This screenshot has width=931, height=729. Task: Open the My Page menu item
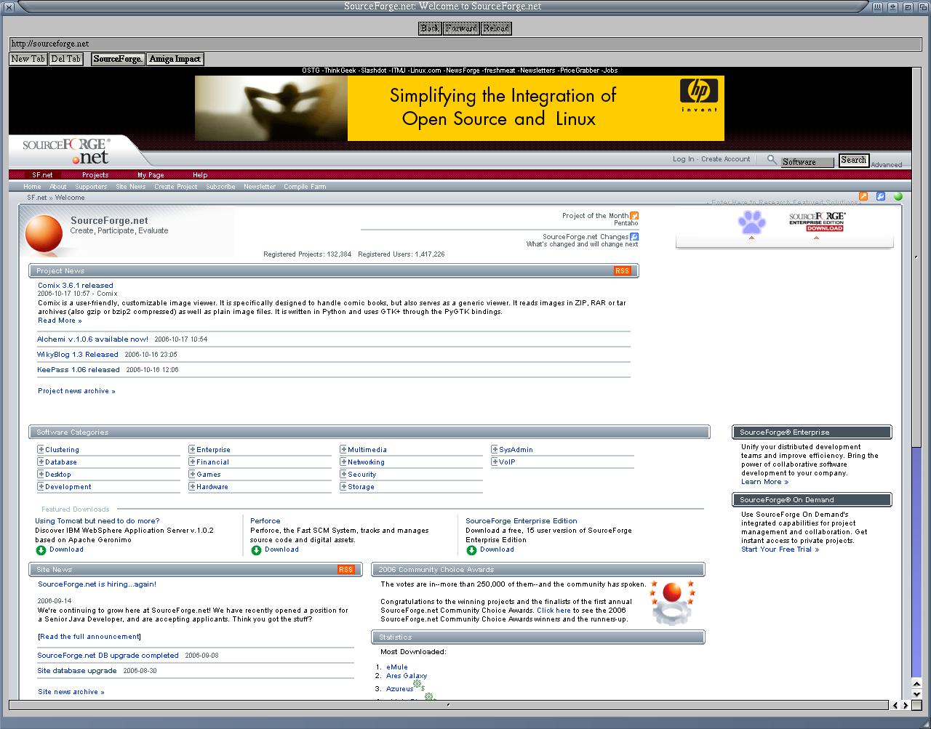point(151,175)
